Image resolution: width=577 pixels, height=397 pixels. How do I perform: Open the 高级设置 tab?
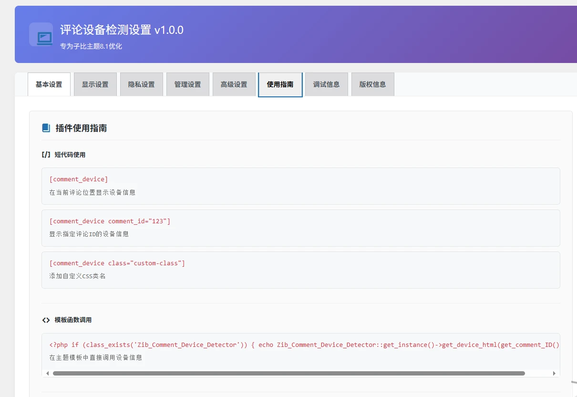tap(234, 84)
